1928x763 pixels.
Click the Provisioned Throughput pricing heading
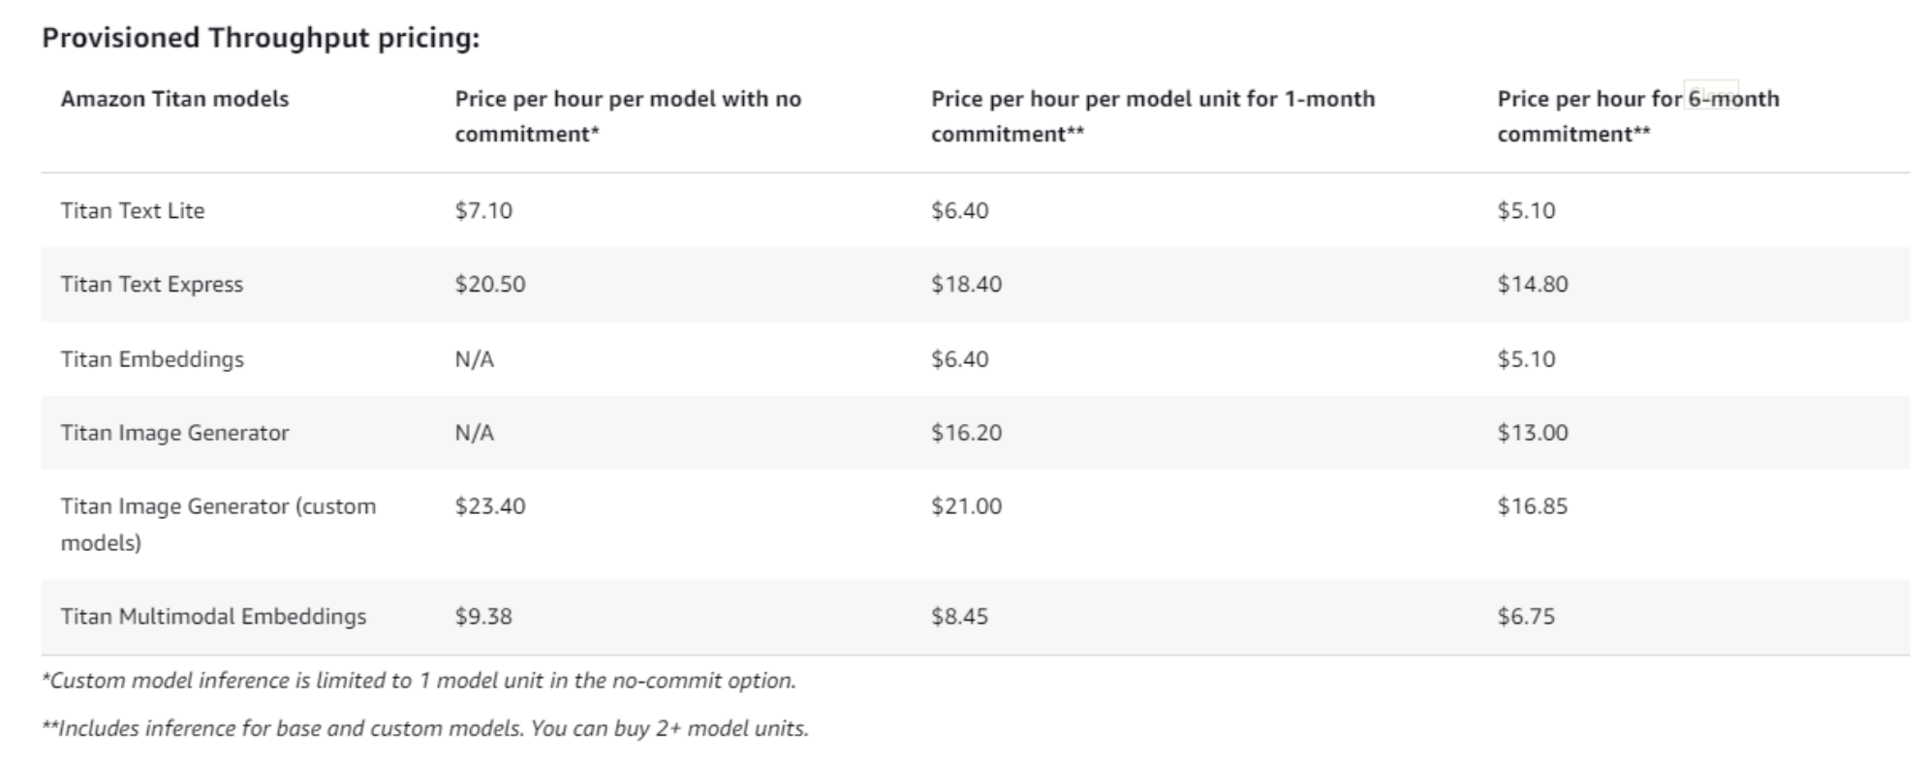pyautogui.click(x=261, y=38)
